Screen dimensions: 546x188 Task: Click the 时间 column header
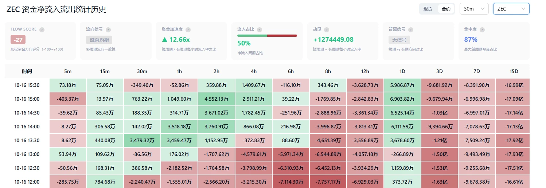(27, 71)
